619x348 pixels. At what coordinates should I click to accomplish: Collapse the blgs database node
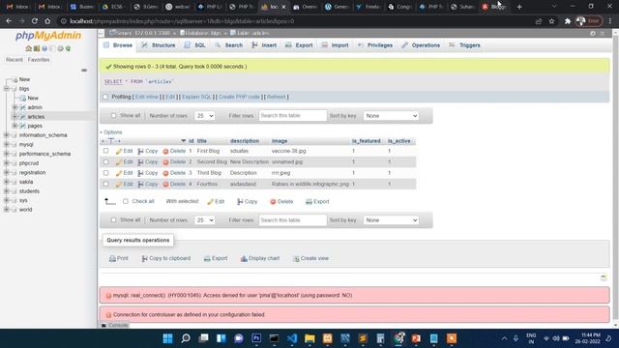click(x=7, y=89)
